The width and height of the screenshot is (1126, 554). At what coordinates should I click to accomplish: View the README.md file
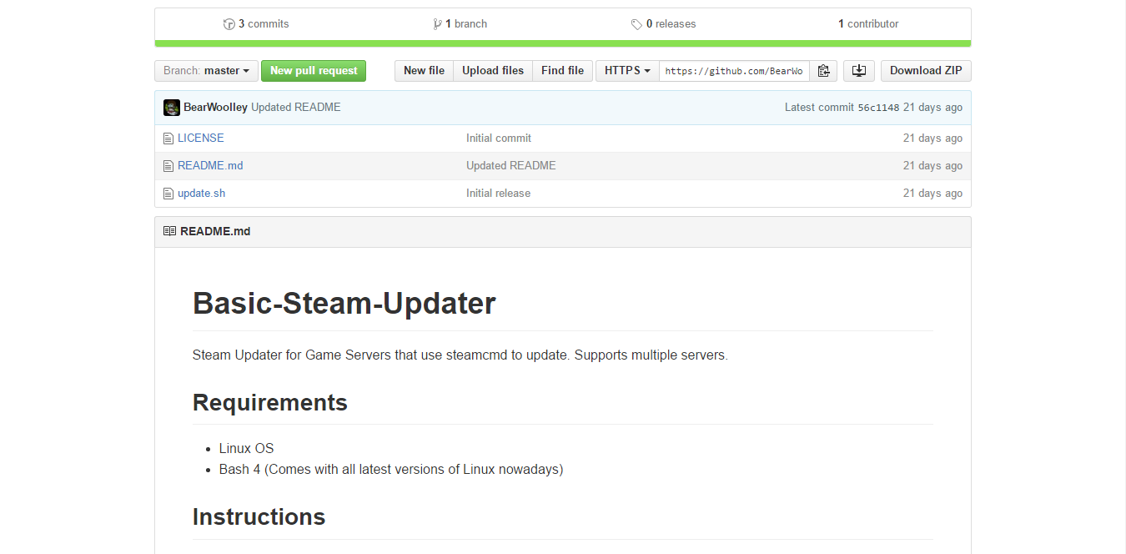(210, 165)
